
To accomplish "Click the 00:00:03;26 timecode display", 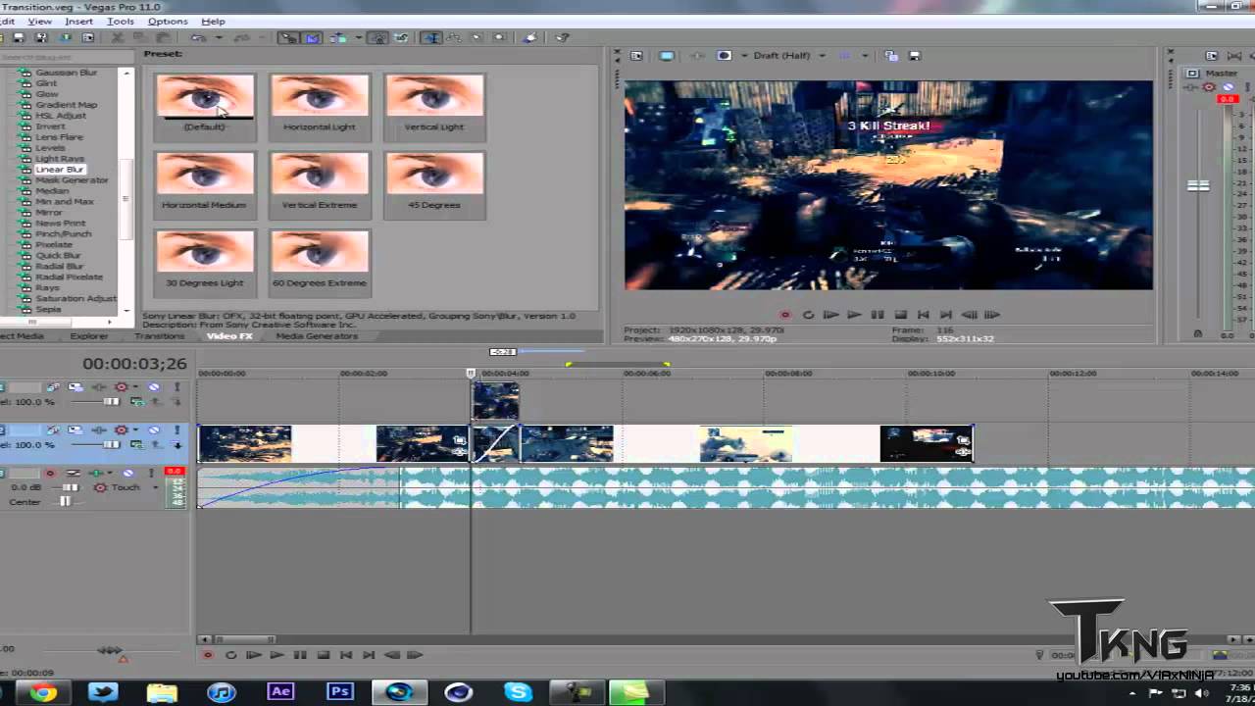I will pos(134,364).
